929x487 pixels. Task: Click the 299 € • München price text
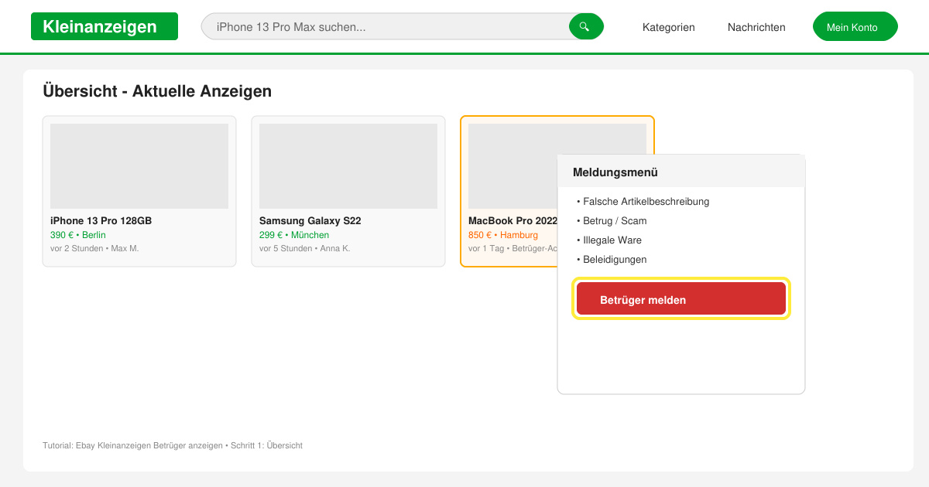click(294, 235)
